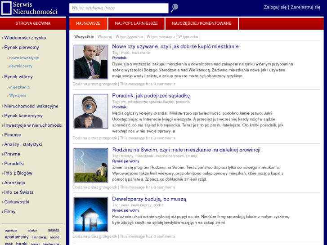Click Zaloguj się link
Viewport: 327px width, 245px height.
coord(275,7)
